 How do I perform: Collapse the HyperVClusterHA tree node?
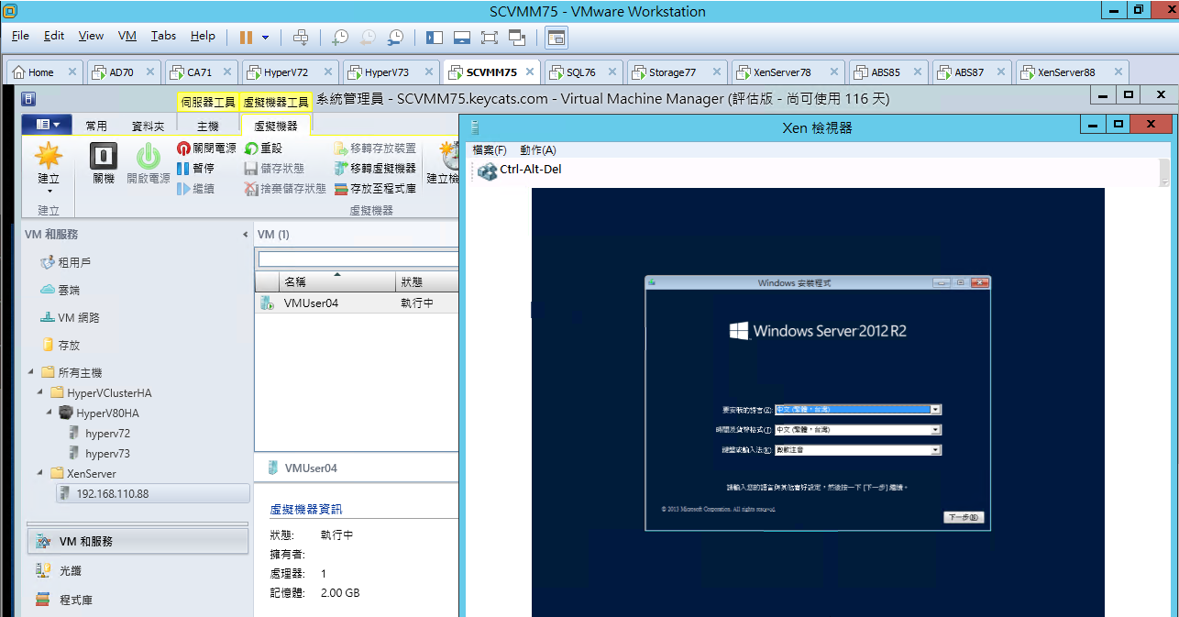[41, 392]
